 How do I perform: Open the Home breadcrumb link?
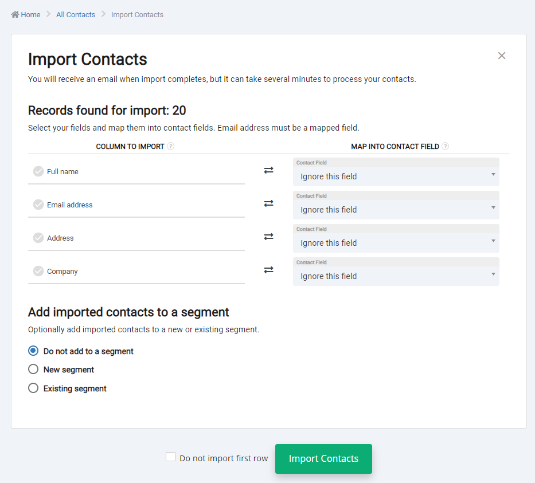pos(30,15)
